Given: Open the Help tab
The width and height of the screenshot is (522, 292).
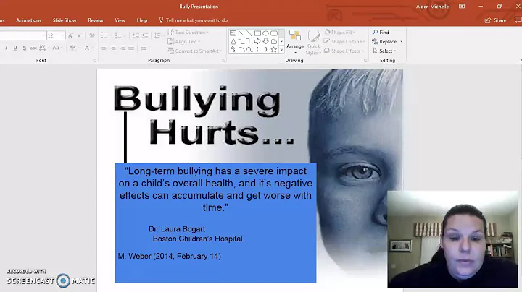Looking at the screenshot, I should (142, 20).
